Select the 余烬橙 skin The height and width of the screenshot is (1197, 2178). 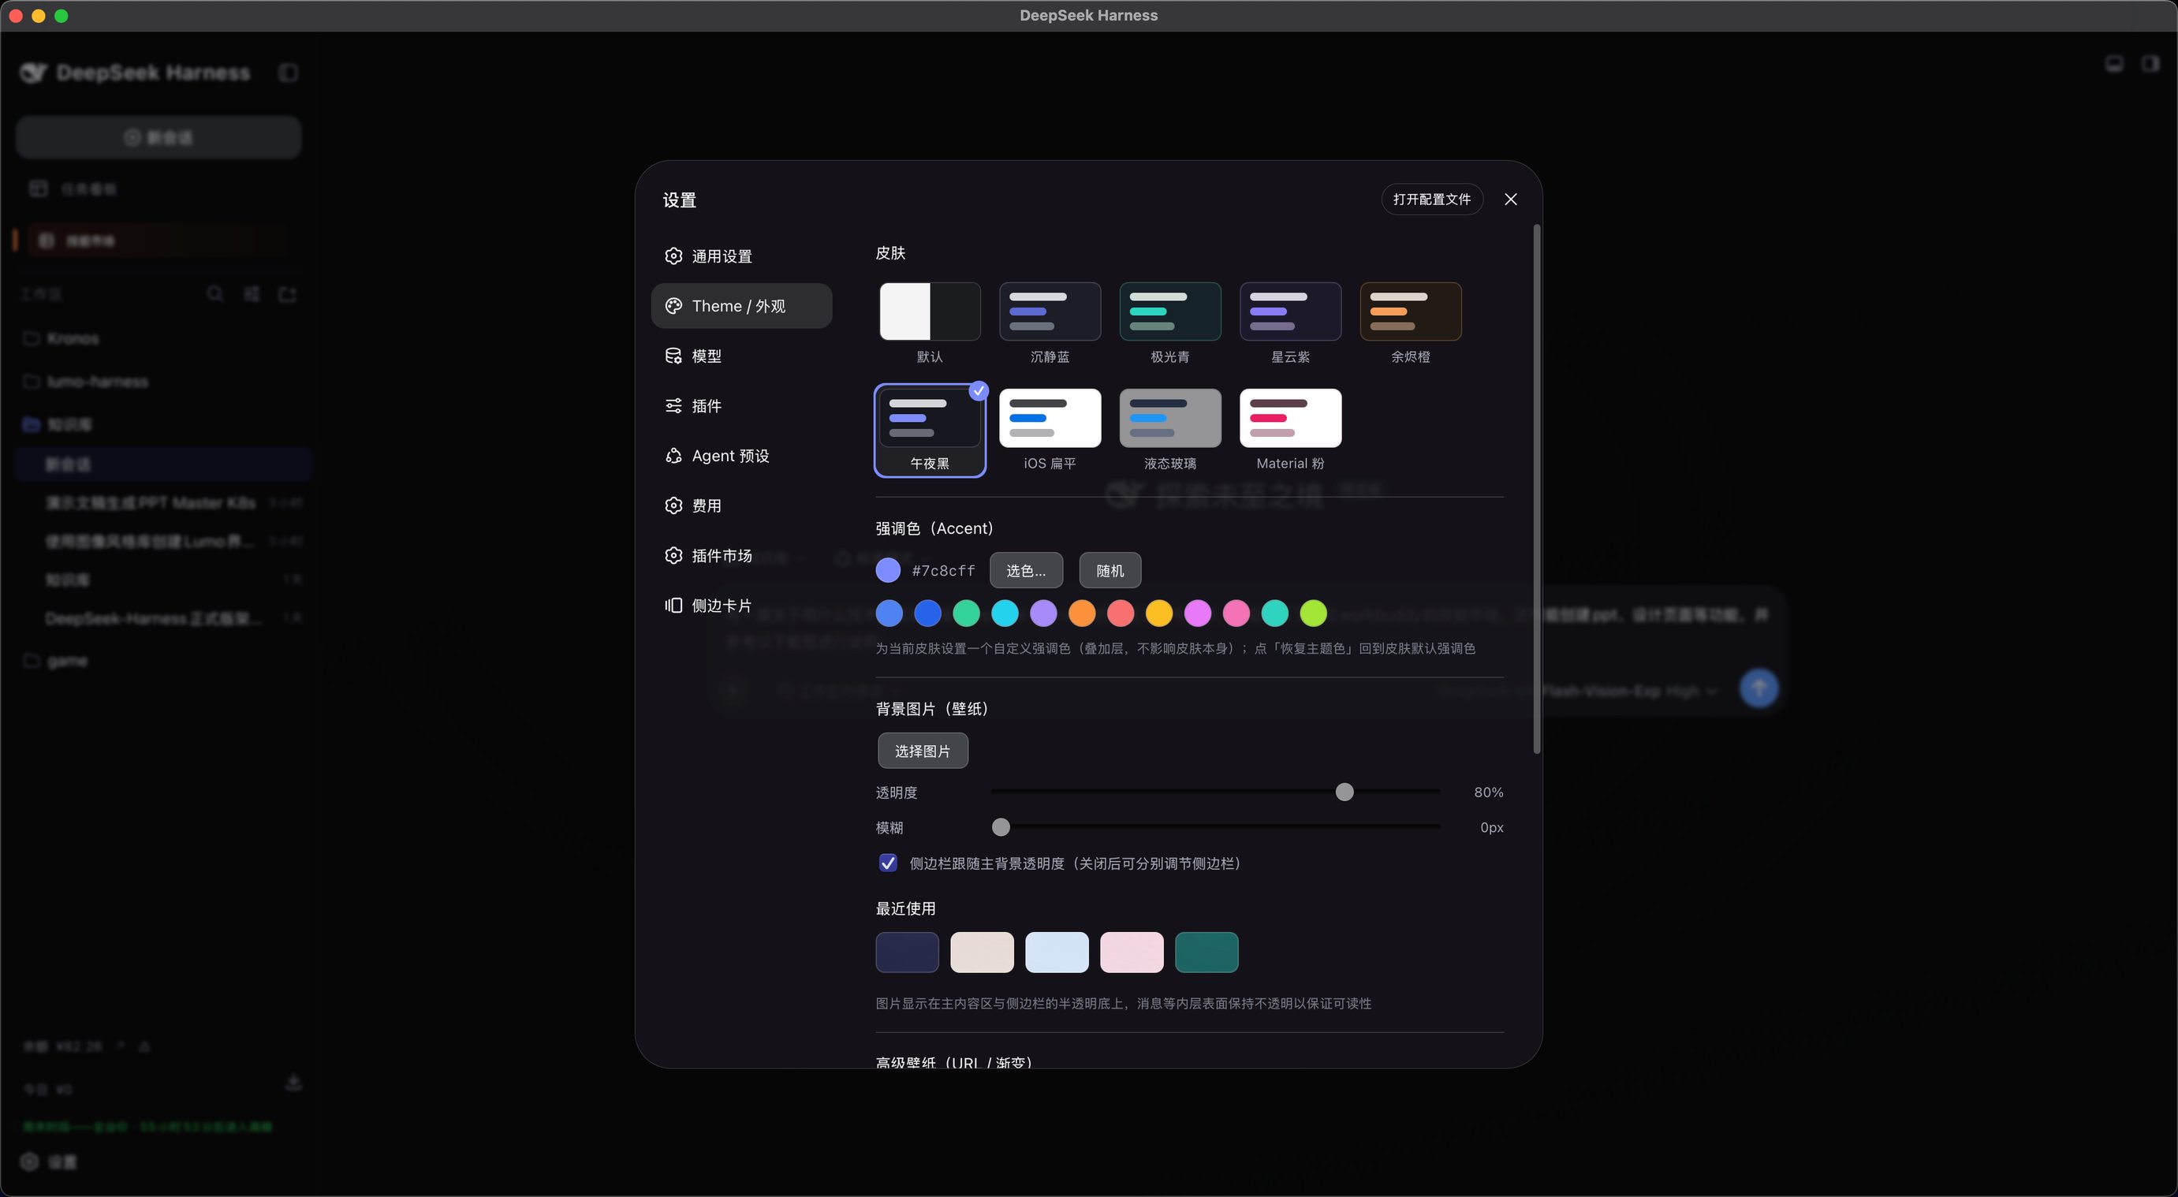click(1410, 312)
